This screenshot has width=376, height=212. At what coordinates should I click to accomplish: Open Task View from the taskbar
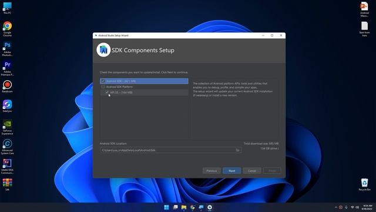(x=175, y=207)
